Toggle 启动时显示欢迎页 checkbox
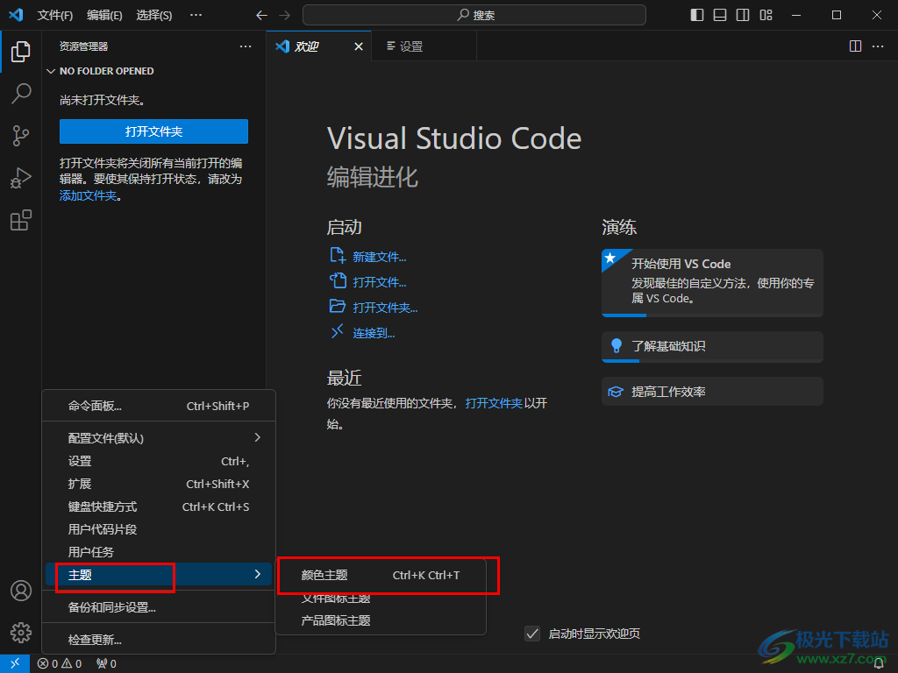The image size is (898, 673). [532, 634]
